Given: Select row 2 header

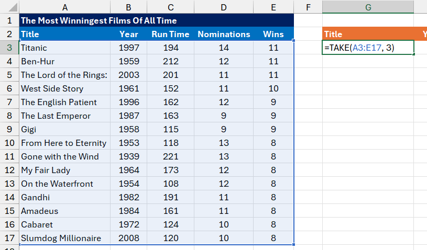Looking at the screenshot, I should pos(9,34).
